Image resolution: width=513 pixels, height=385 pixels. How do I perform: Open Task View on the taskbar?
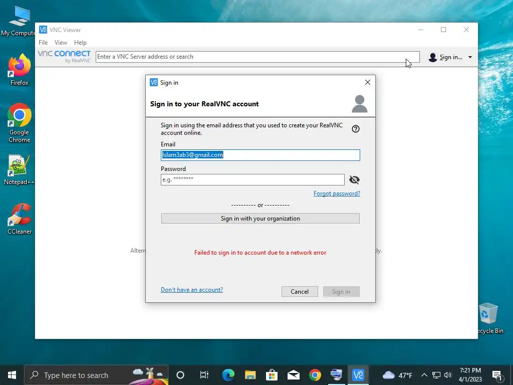(x=204, y=375)
